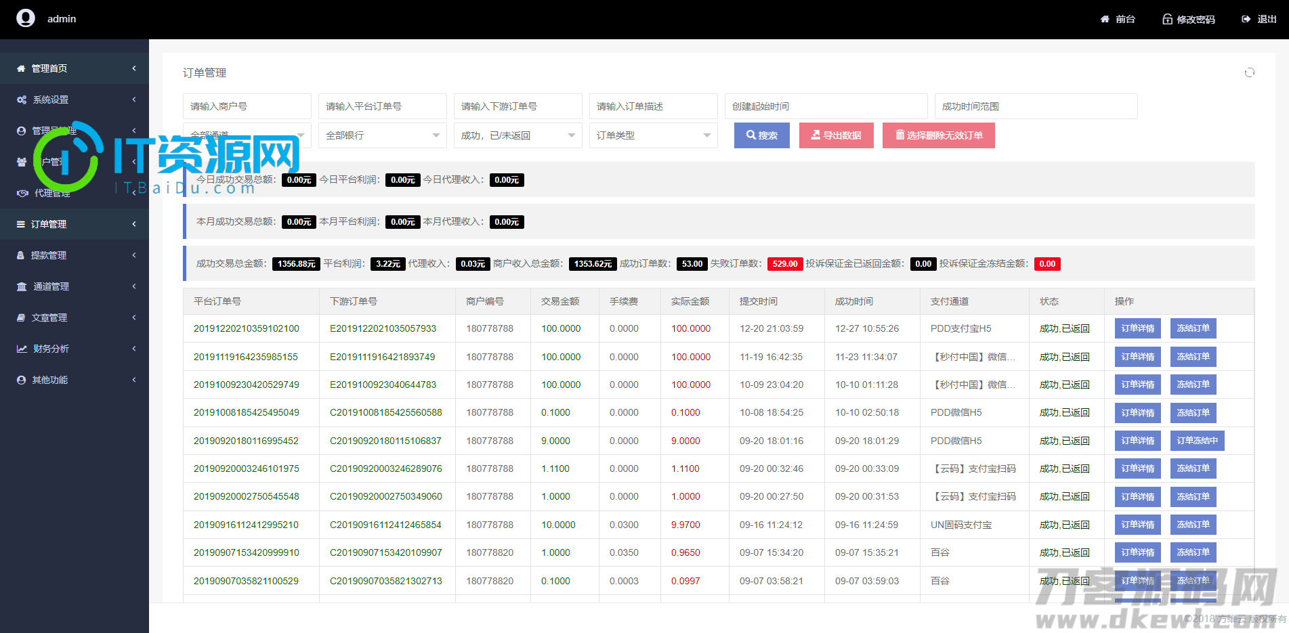Expand the 订单管理 sidebar chevron
This screenshot has width=1289, height=633.
pyautogui.click(x=134, y=224)
